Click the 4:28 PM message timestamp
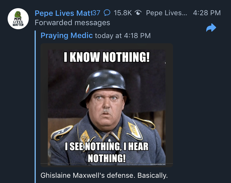 tap(207, 13)
